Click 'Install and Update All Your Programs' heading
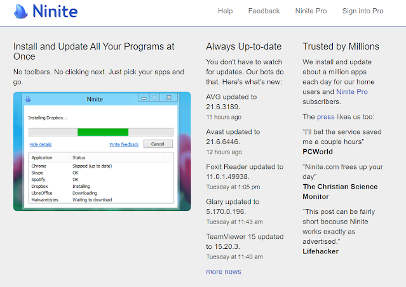Screen dimensions: 406x287 click(x=94, y=51)
